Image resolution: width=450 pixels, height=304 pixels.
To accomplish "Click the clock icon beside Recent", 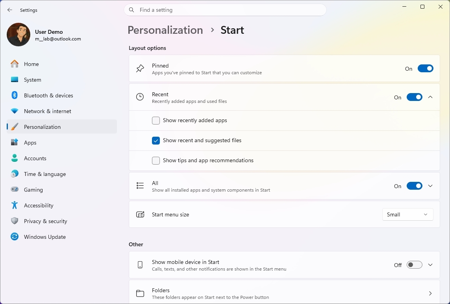I will 140,97.
